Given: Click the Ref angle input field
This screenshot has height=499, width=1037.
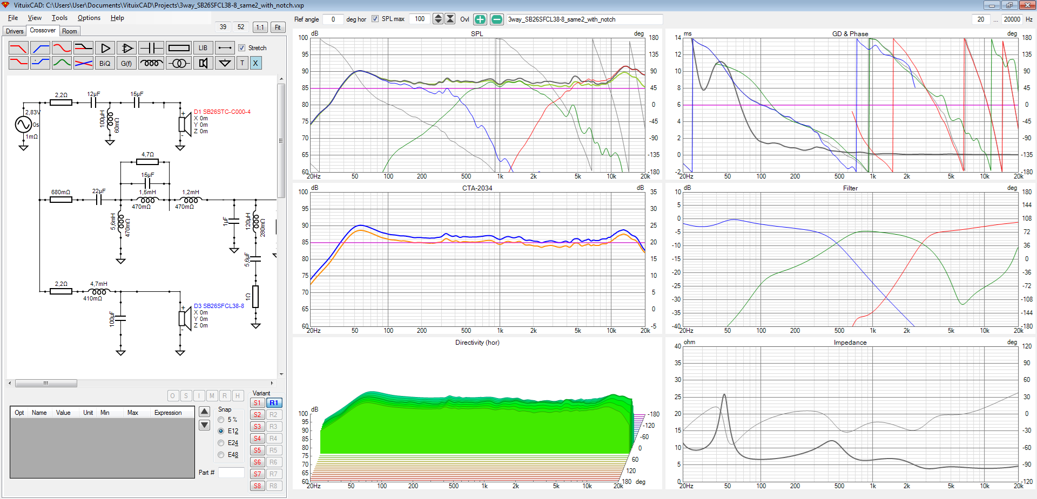Looking at the screenshot, I should (333, 19).
